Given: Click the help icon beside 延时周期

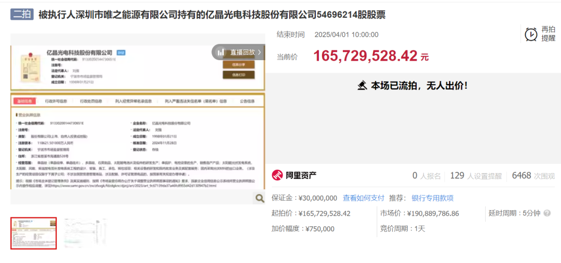Looking at the screenshot, I should pyautogui.click(x=547, y=213).
